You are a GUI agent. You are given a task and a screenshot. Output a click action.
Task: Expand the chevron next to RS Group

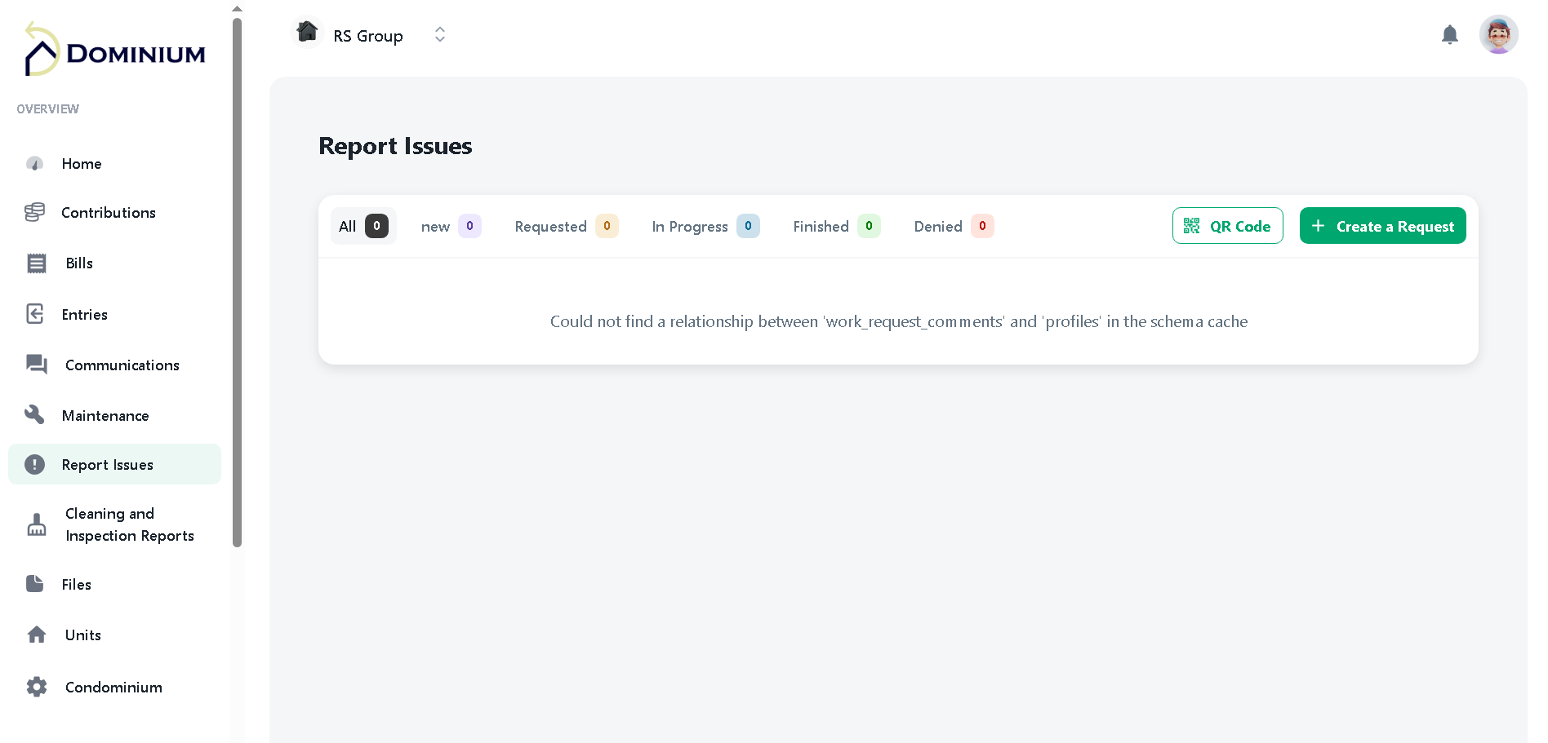[x=439, y=34]
